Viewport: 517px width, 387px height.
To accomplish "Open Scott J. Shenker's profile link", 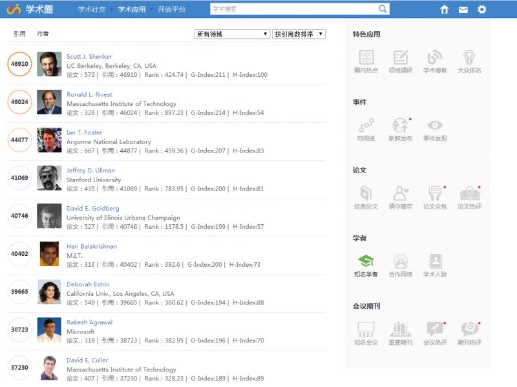I will 89,56.
